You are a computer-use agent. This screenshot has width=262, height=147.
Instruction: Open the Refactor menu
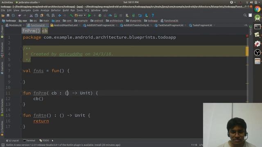click(56, 10)
